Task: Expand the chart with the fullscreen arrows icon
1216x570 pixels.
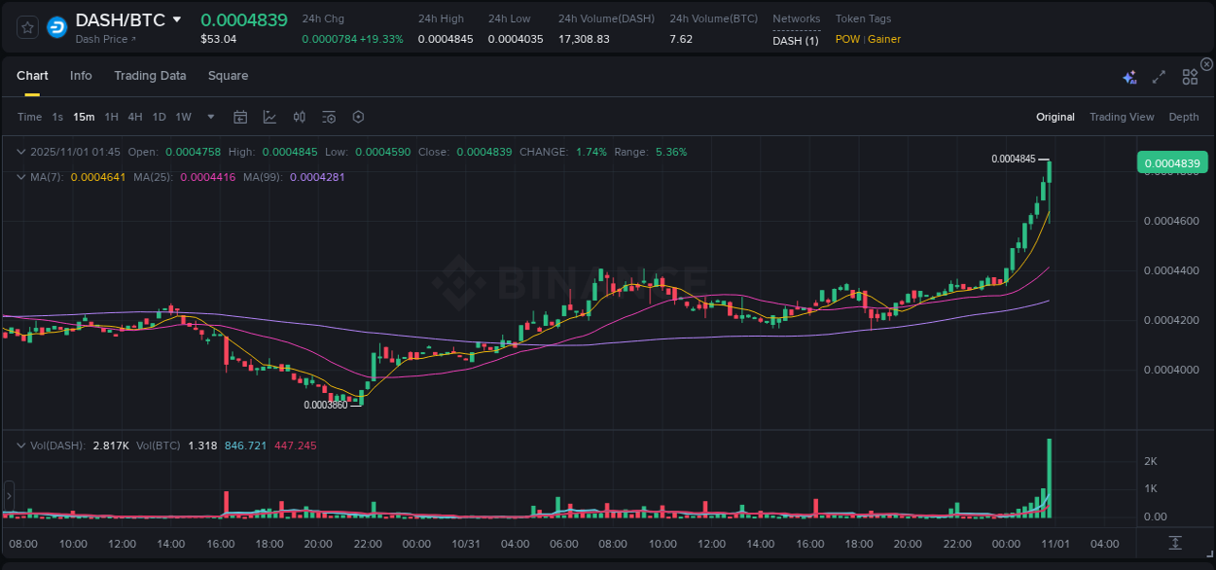Action: point(1158,76)
